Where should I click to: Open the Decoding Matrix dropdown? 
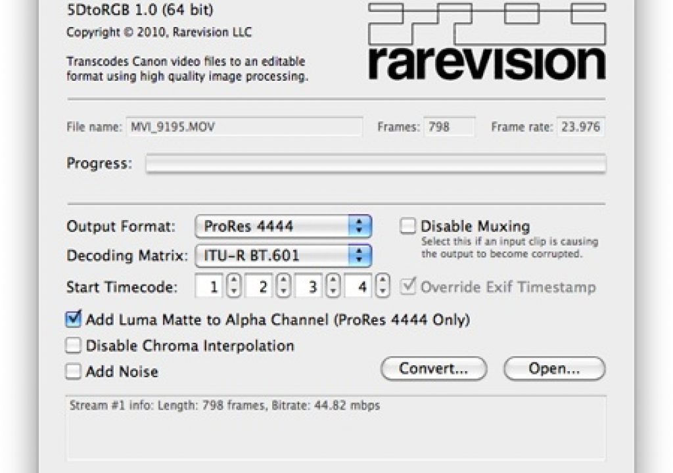point(283,256)
